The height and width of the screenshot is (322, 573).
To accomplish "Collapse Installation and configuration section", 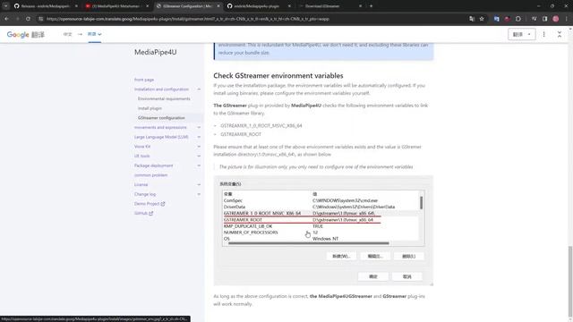I will [x=199, y=89].
